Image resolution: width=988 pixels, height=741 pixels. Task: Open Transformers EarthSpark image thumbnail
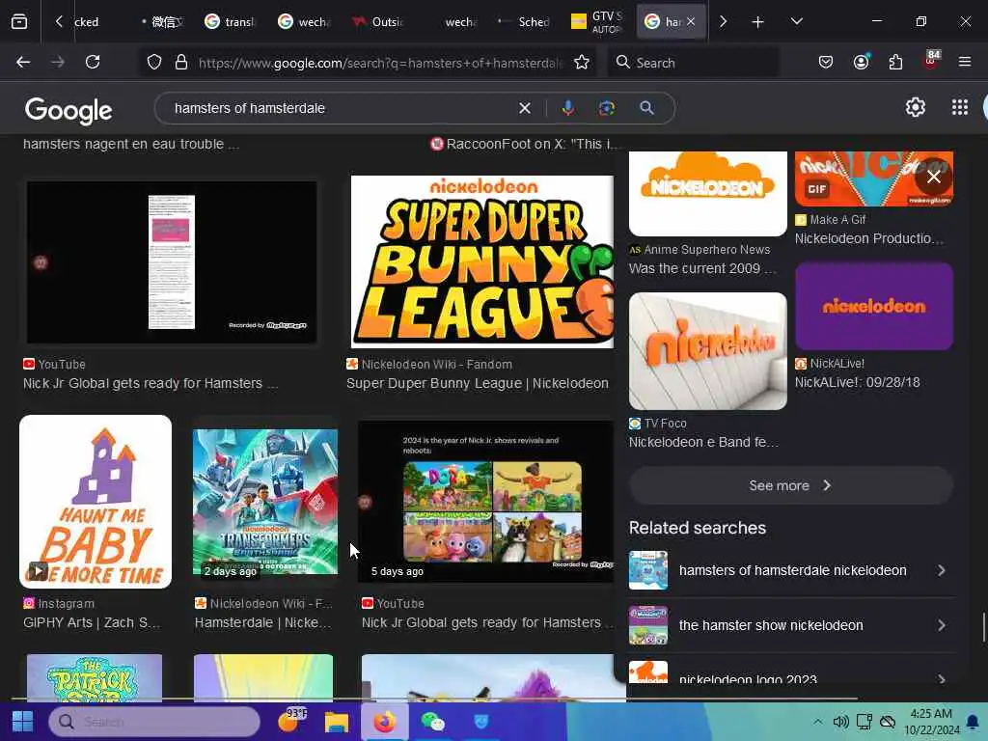pos(264,502)
